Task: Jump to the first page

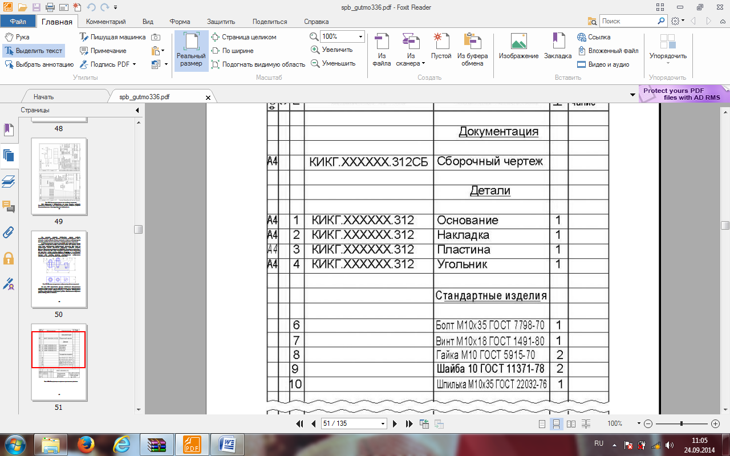Action: coord(299,424)
